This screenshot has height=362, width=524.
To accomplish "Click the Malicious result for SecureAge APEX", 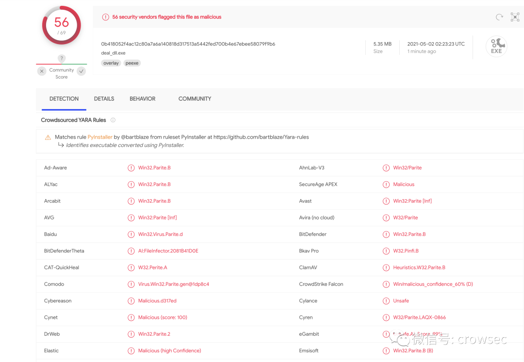I will click(404, 185).
